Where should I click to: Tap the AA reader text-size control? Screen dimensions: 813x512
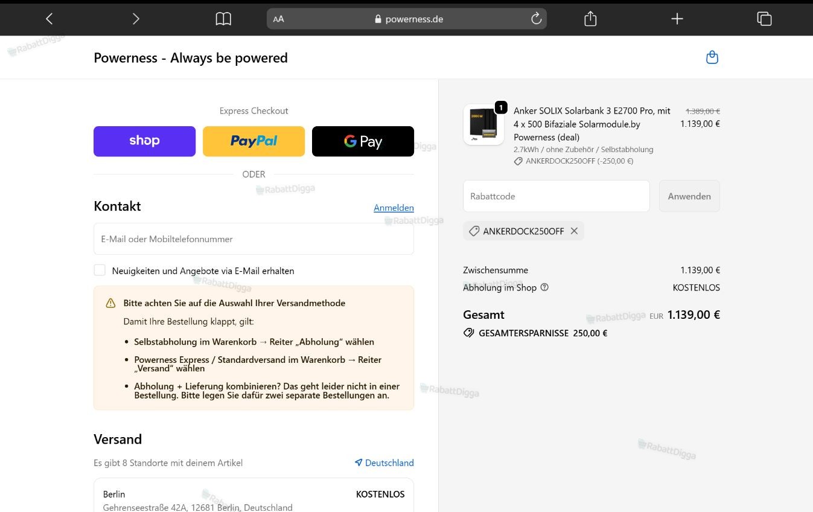[278, 19]
